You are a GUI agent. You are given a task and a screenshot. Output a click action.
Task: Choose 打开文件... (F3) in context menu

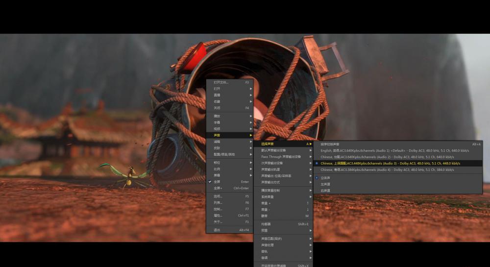pyautogui.click(x=230, y=82)
